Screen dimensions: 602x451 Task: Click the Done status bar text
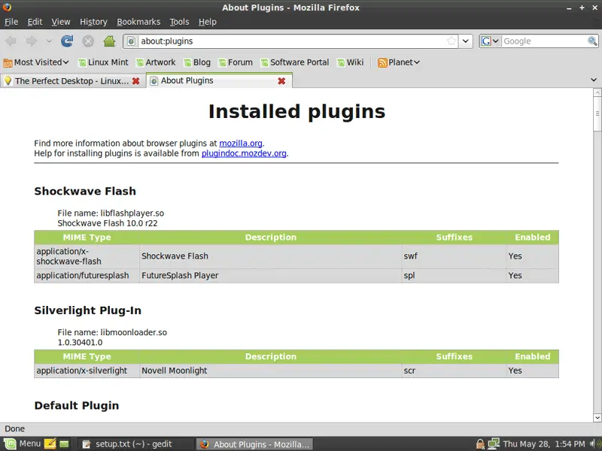14,428
